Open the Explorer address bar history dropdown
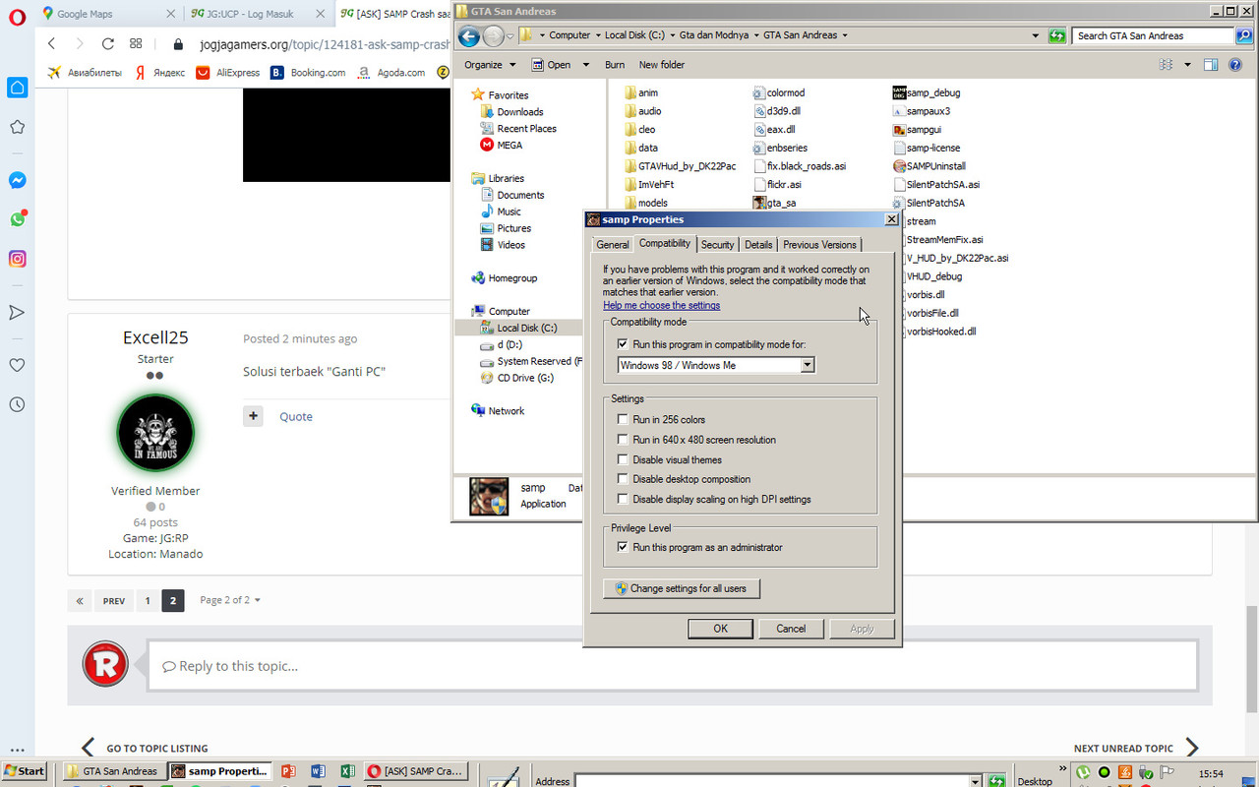The image size is (1259, 787). pyautogui.click(x=1036, y=35)
